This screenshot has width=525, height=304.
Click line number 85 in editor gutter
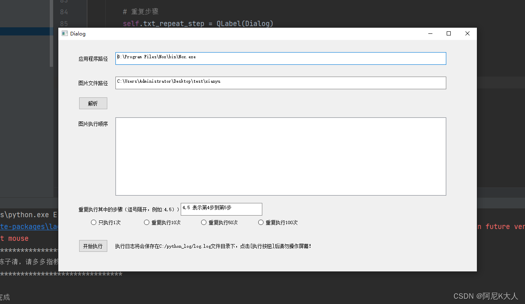point(64,24)
